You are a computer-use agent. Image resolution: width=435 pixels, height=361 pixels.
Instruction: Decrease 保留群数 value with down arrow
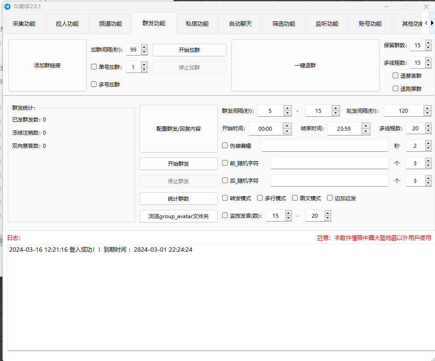(428, 48)
